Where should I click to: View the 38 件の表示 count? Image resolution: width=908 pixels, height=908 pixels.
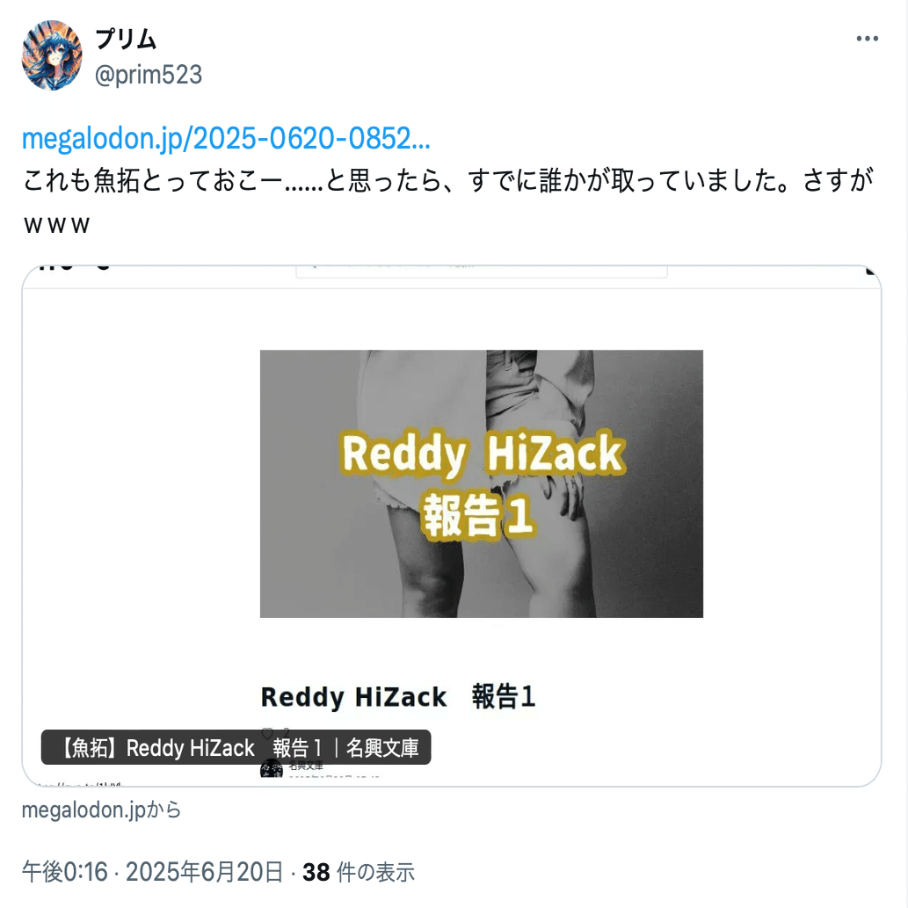[x=359, y=872]
